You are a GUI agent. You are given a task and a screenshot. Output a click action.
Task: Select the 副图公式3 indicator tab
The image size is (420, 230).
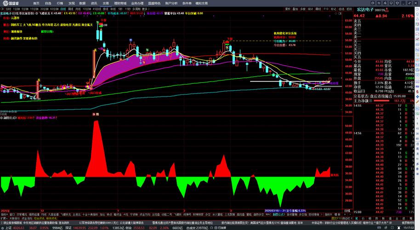click(279, 214)
